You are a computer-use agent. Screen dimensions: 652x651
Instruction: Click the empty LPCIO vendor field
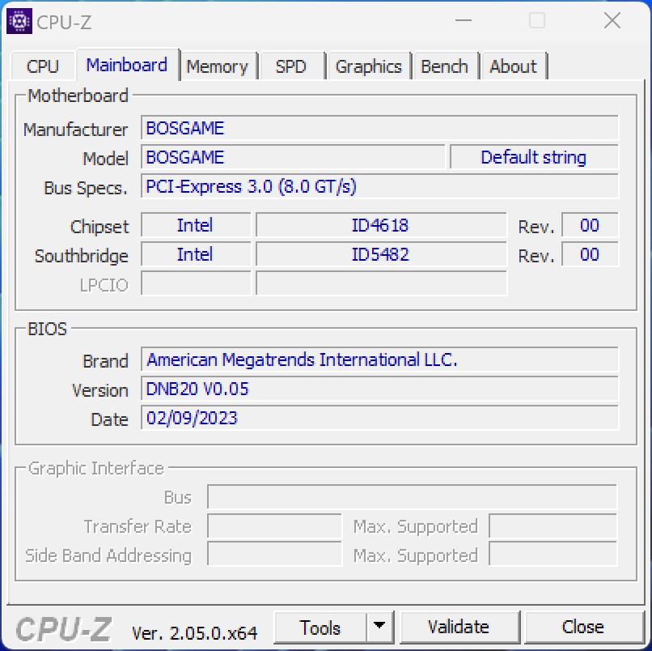(196, 283)
